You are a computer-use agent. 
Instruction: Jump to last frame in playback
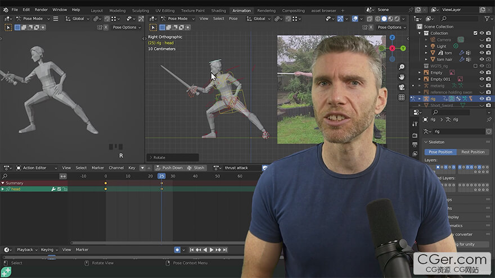225,249
